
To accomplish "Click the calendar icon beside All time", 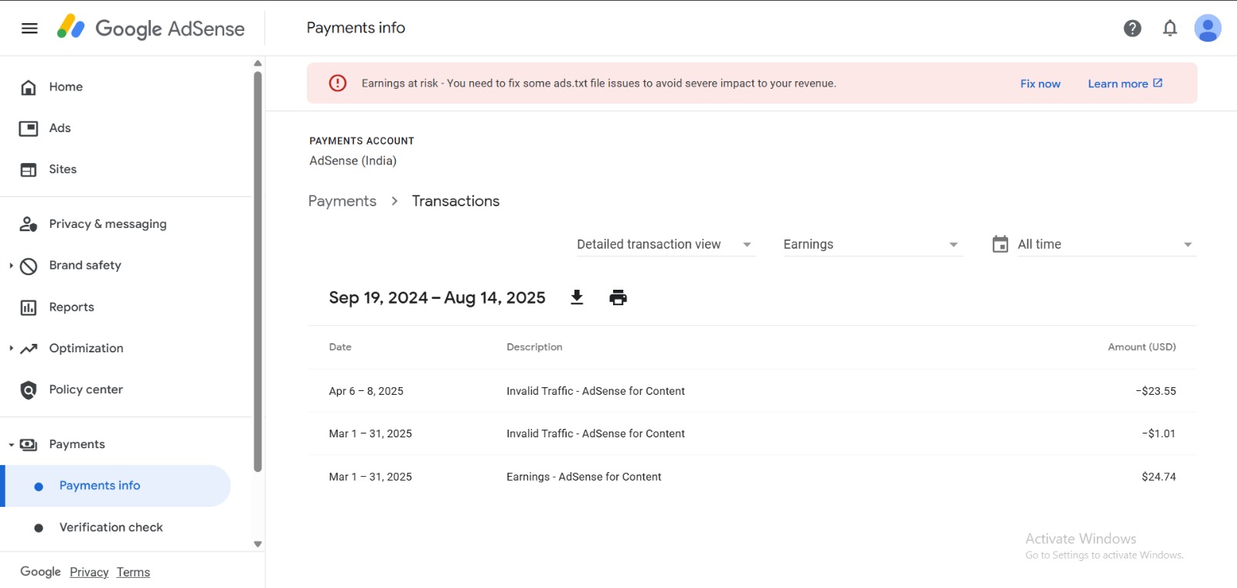I will click(x=1000, y=244).
